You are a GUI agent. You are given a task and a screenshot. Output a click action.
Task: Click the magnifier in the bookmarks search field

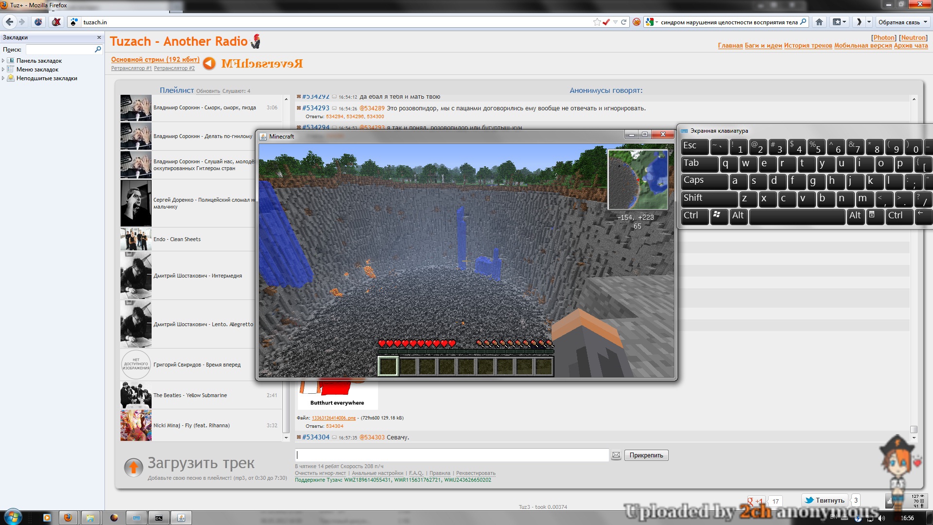98,49
